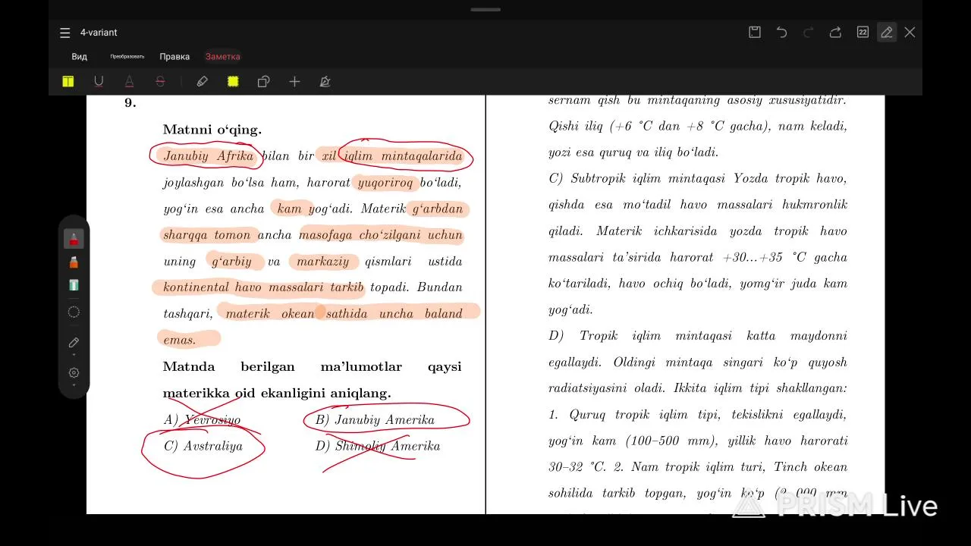Viewport: 971px width, 546px height.
Task: Select the underline annotation tool
Action: pyautogui.click(x=99, y=81)
